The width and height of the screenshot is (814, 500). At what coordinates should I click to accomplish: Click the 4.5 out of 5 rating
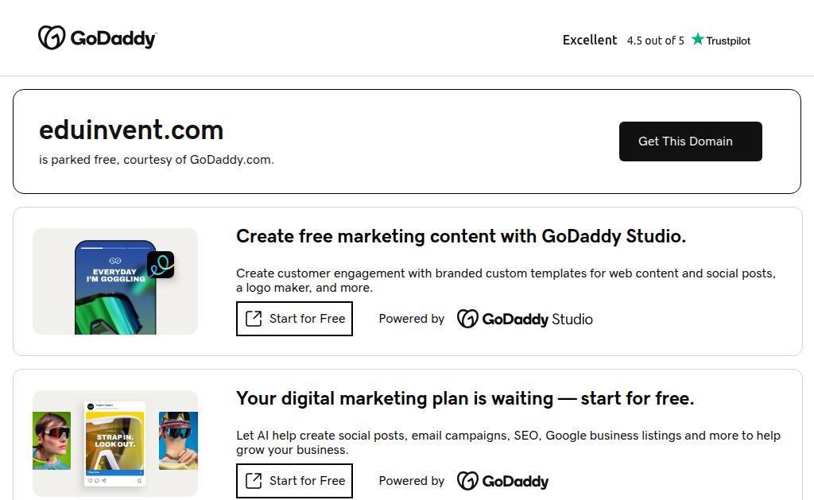pos(655,41)
